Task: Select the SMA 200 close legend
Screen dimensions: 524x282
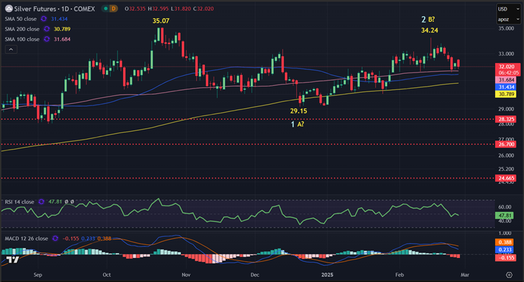Action: click(22, 29)
